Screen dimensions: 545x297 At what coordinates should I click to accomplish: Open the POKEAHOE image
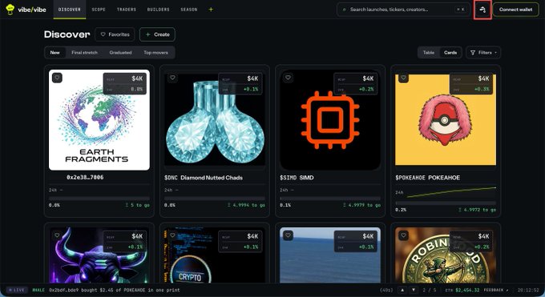pos(446,120)
